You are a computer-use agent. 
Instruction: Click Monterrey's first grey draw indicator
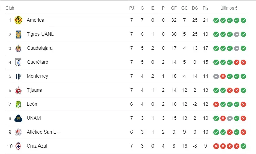click(x=216, y=76)
